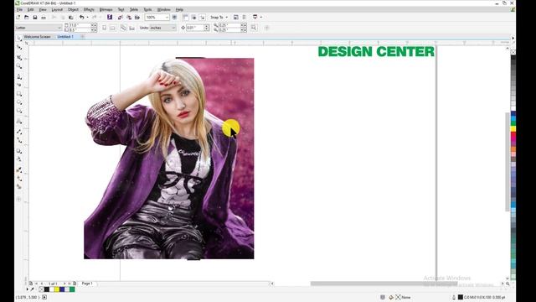Click Full-screen preview icon next to zoom level

click(x=174, y=17)
